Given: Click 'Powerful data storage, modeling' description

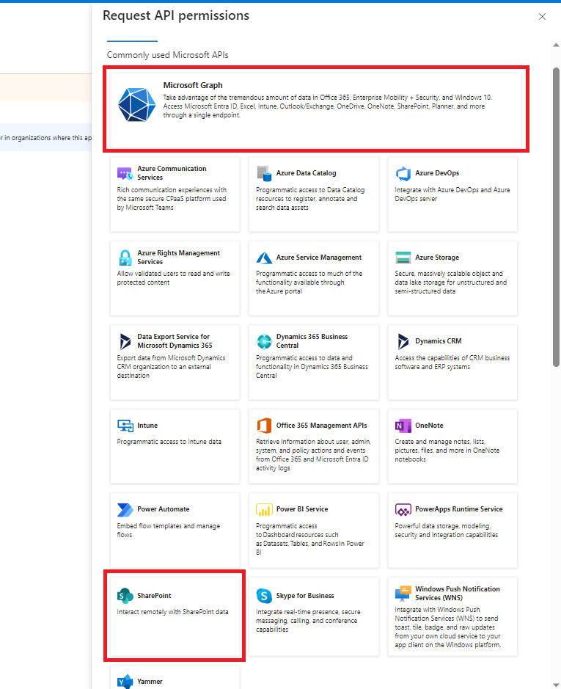Looking at the screenshot, I should [x=447, y=531].
